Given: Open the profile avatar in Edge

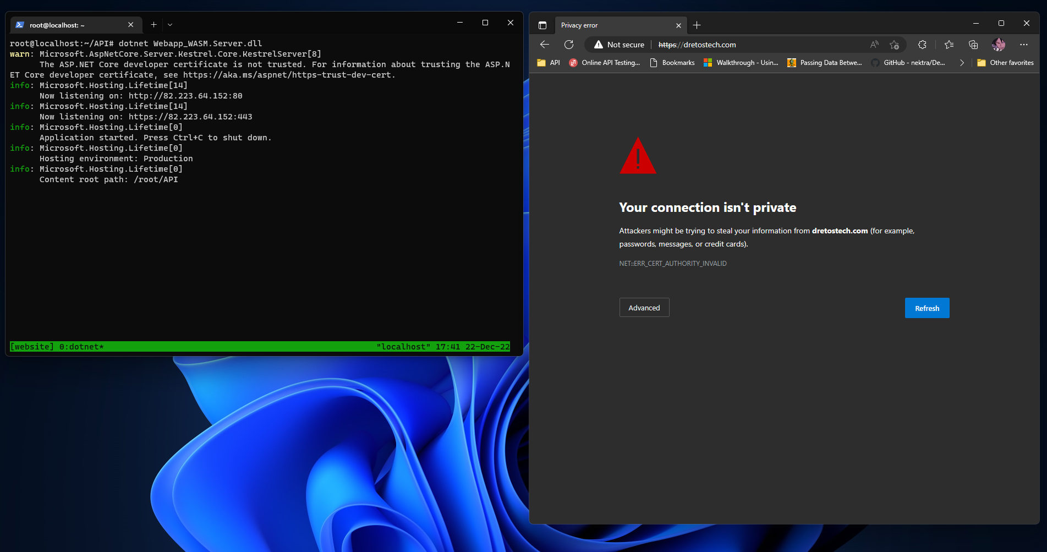Looking at the screenshot, I should 999,45.
